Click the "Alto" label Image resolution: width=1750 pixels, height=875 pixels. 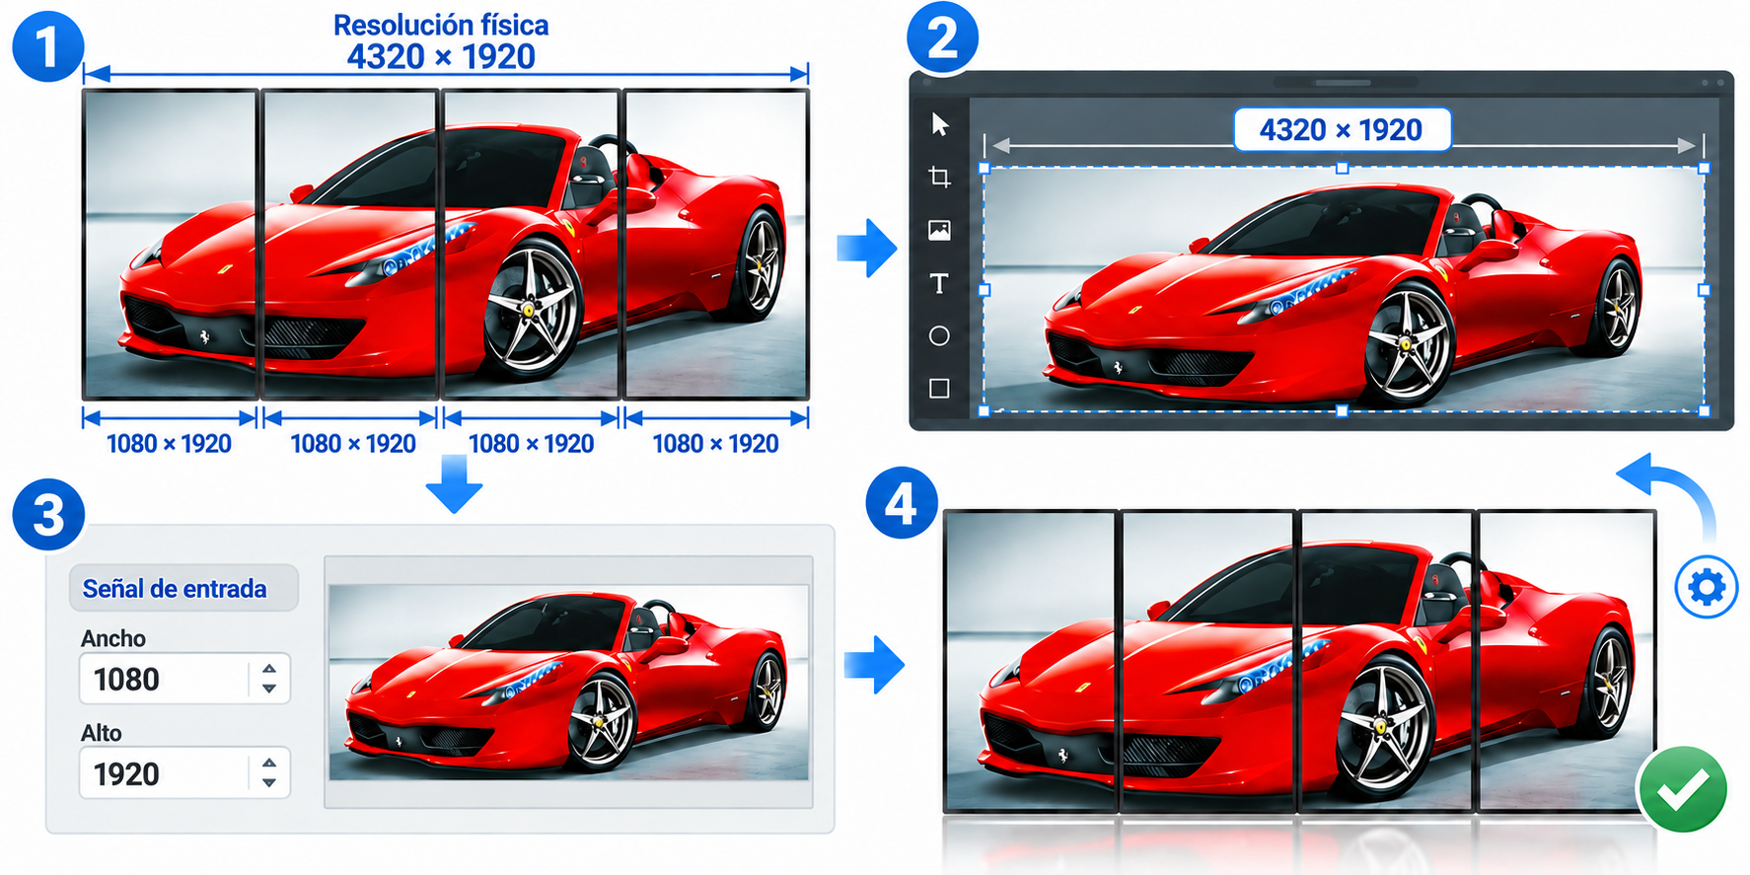click(x=102, y=733)
